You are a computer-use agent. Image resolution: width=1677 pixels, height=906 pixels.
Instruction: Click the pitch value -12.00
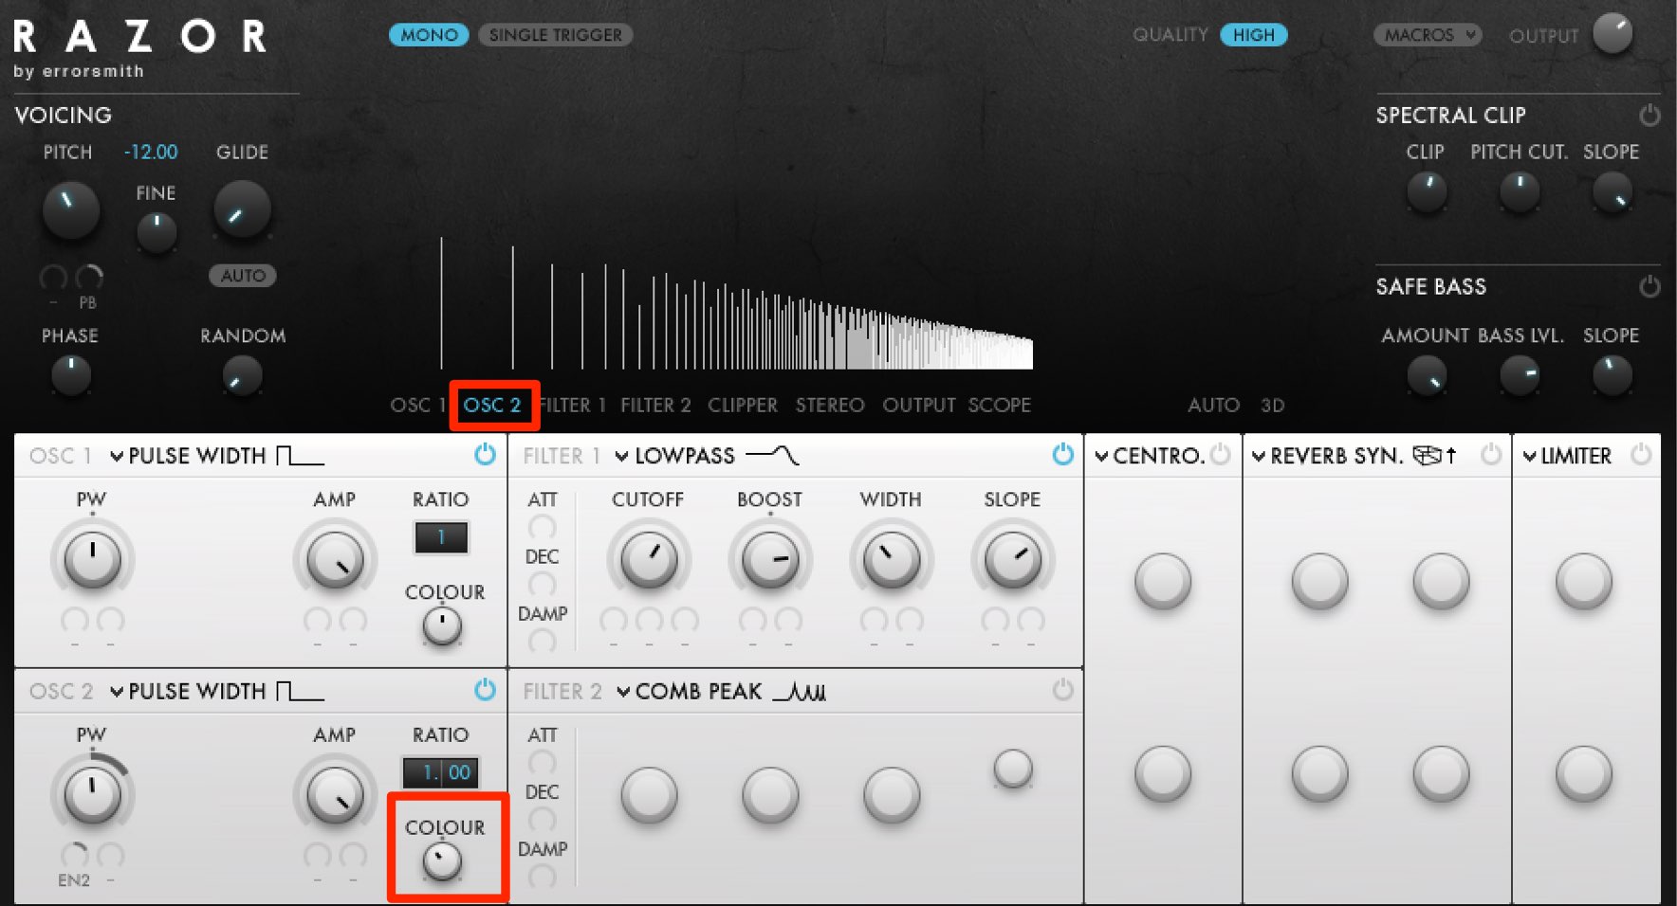(x=151, y=152)
